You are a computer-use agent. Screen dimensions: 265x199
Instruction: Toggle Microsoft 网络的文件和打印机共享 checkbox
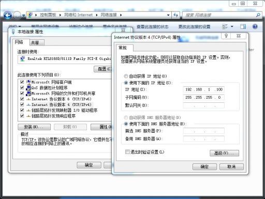point(22,93)
